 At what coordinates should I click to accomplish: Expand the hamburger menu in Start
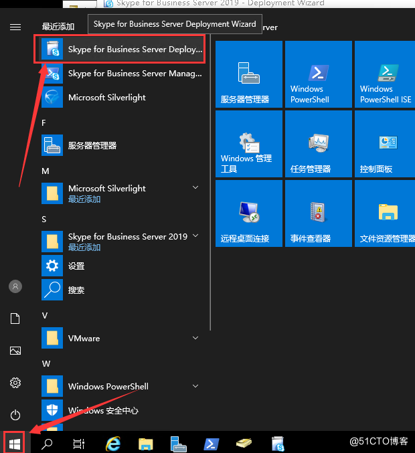pos(15,27)
